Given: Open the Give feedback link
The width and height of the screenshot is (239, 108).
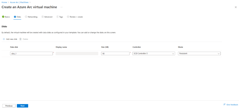Looking at the screenshot, I should (232, 105).
